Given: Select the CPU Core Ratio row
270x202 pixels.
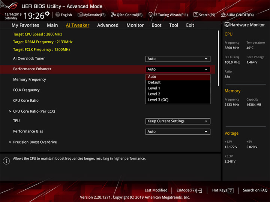Looking at the screenshot, I should (108, 101).
